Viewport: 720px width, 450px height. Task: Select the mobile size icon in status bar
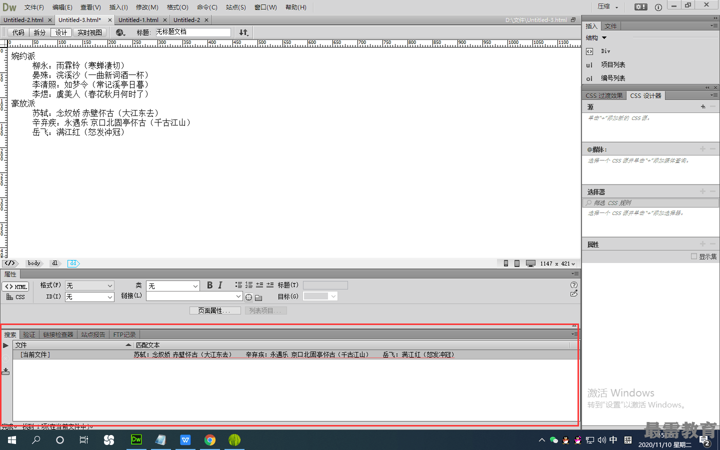[506, 263]
